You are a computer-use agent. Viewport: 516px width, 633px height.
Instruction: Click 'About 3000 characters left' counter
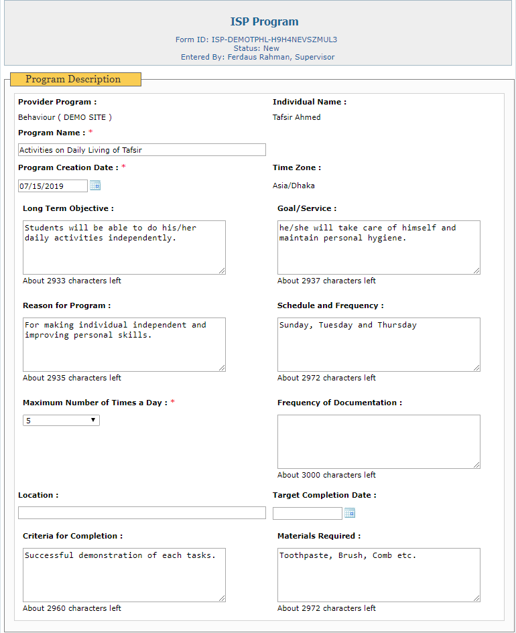[326, 475]
